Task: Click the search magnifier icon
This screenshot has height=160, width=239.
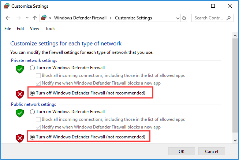Action: pos(228,18)
